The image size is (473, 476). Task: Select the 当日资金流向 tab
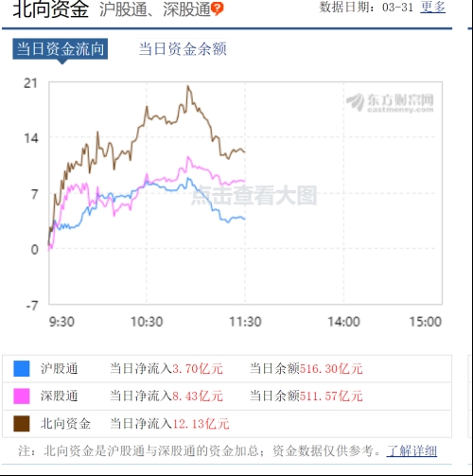pos(61,49)
